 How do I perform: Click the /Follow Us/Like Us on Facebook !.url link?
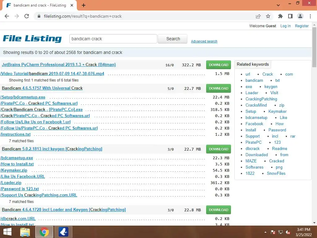coord(35,122)
